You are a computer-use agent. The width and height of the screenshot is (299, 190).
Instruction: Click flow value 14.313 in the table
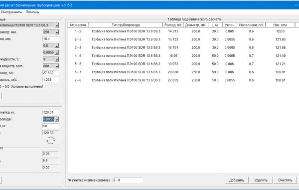click(173, 31)
